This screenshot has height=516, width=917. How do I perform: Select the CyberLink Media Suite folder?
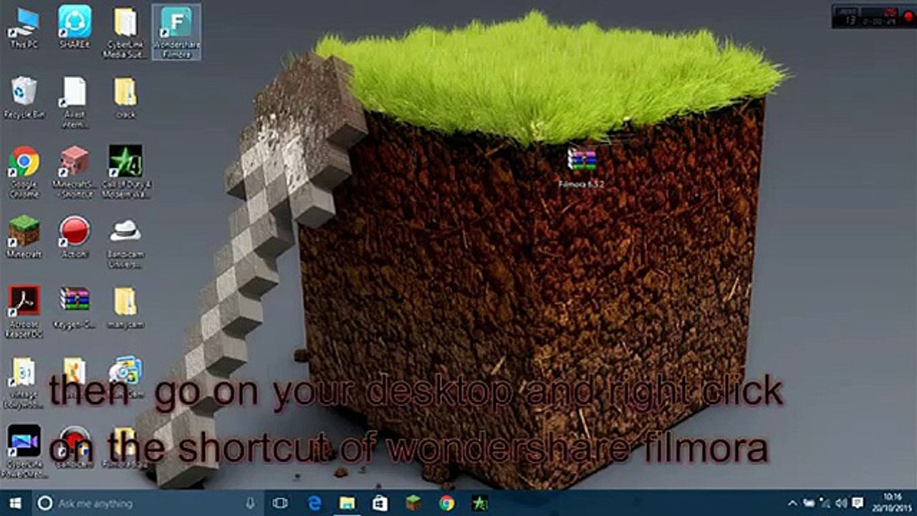(x=125, y=32)
